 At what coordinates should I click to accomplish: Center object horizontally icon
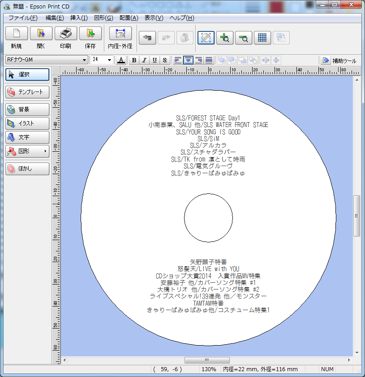point(266,60)
